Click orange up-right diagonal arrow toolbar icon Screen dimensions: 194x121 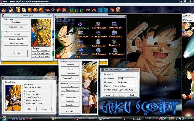(x=59, y=10)
